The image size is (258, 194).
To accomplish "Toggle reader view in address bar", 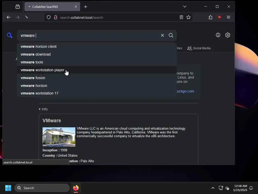I will click(x=181, y=17).
